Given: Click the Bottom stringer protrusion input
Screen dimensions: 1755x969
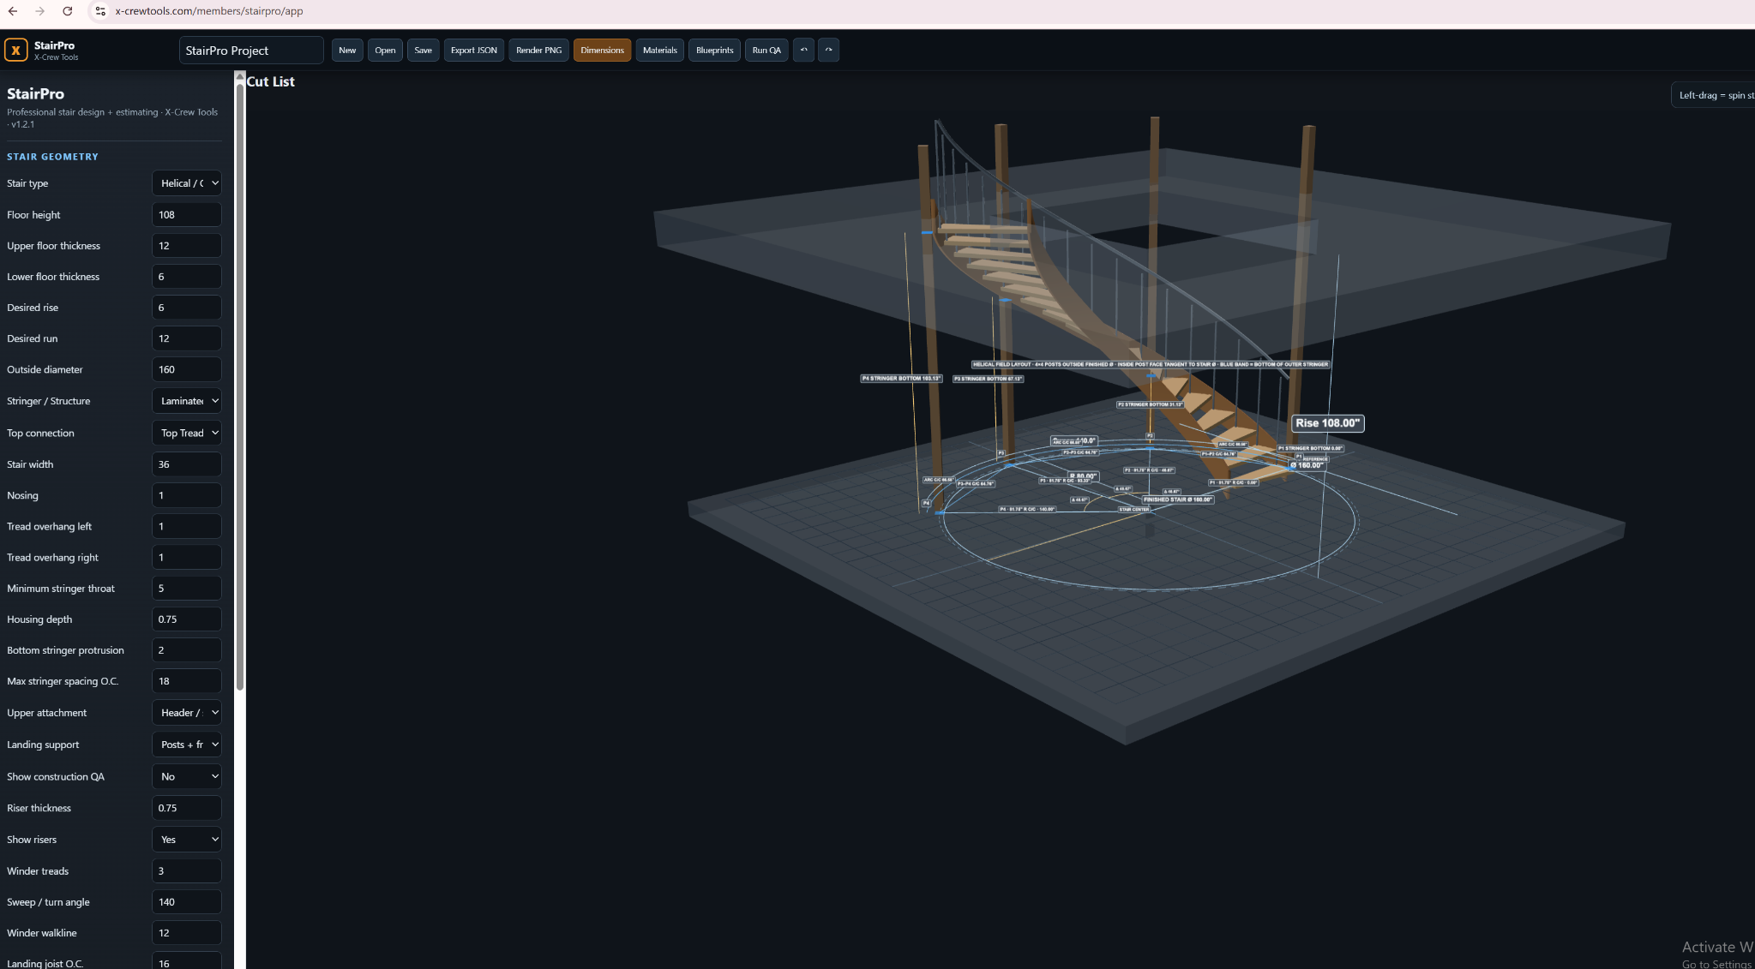Looking at the screenshot, I should 187,650.
